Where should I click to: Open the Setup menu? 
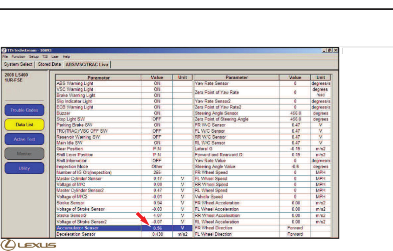tap(34, 57)
